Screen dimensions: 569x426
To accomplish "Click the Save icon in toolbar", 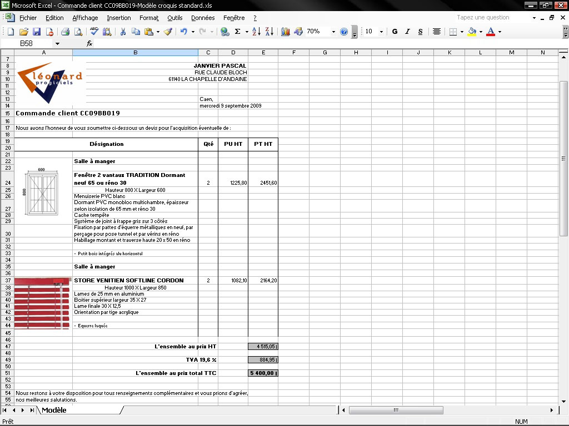I will coord(37,32).
